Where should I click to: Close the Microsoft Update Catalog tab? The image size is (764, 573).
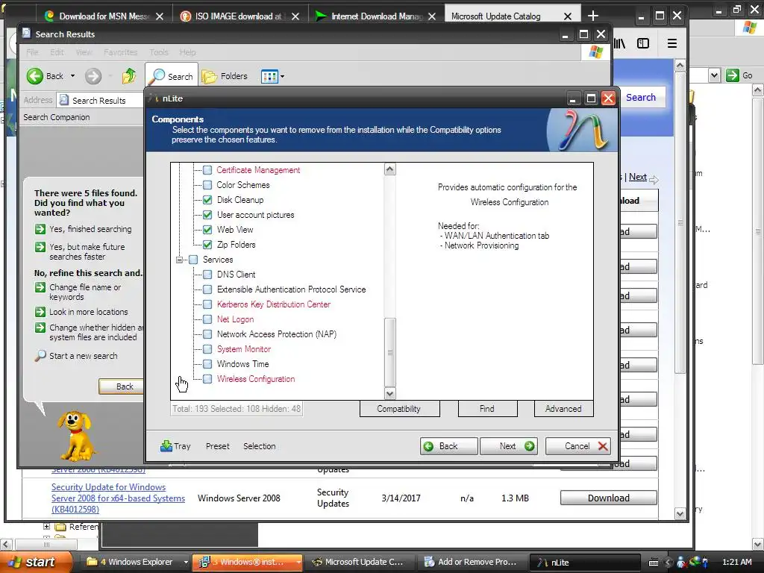tap(568, 16)
